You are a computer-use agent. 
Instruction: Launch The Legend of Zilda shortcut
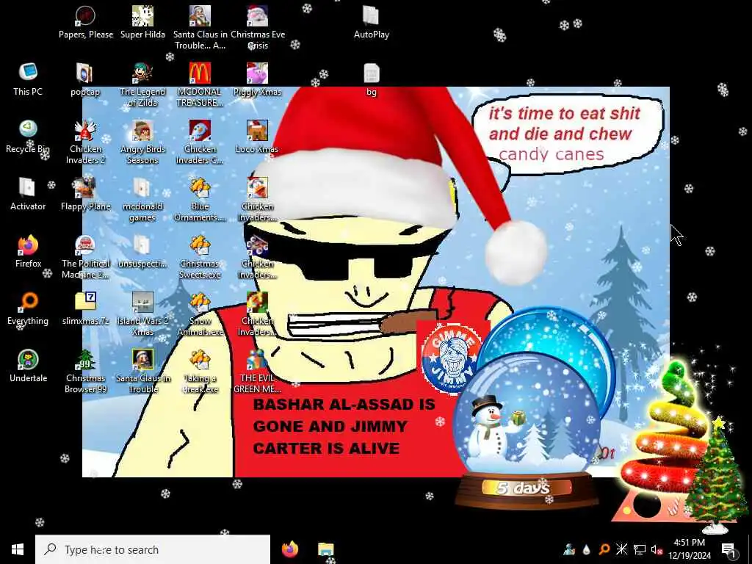pos(142,85)
